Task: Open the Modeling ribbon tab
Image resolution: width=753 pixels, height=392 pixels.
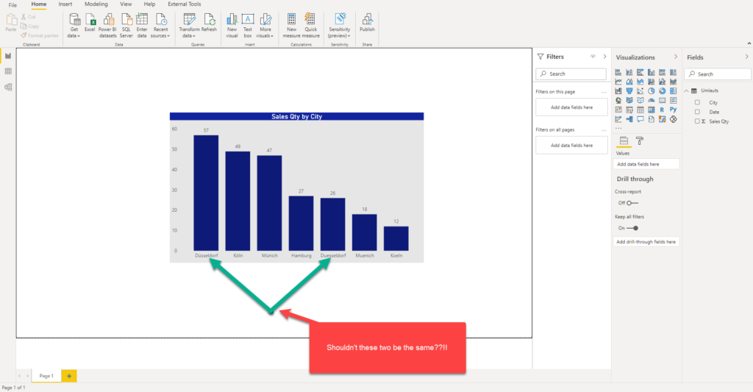Action: (96, 4)
